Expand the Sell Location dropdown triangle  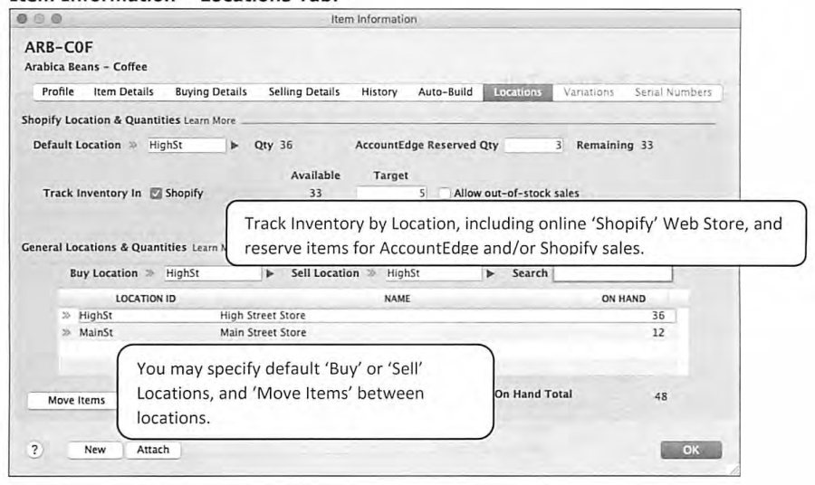click(490, 273)
